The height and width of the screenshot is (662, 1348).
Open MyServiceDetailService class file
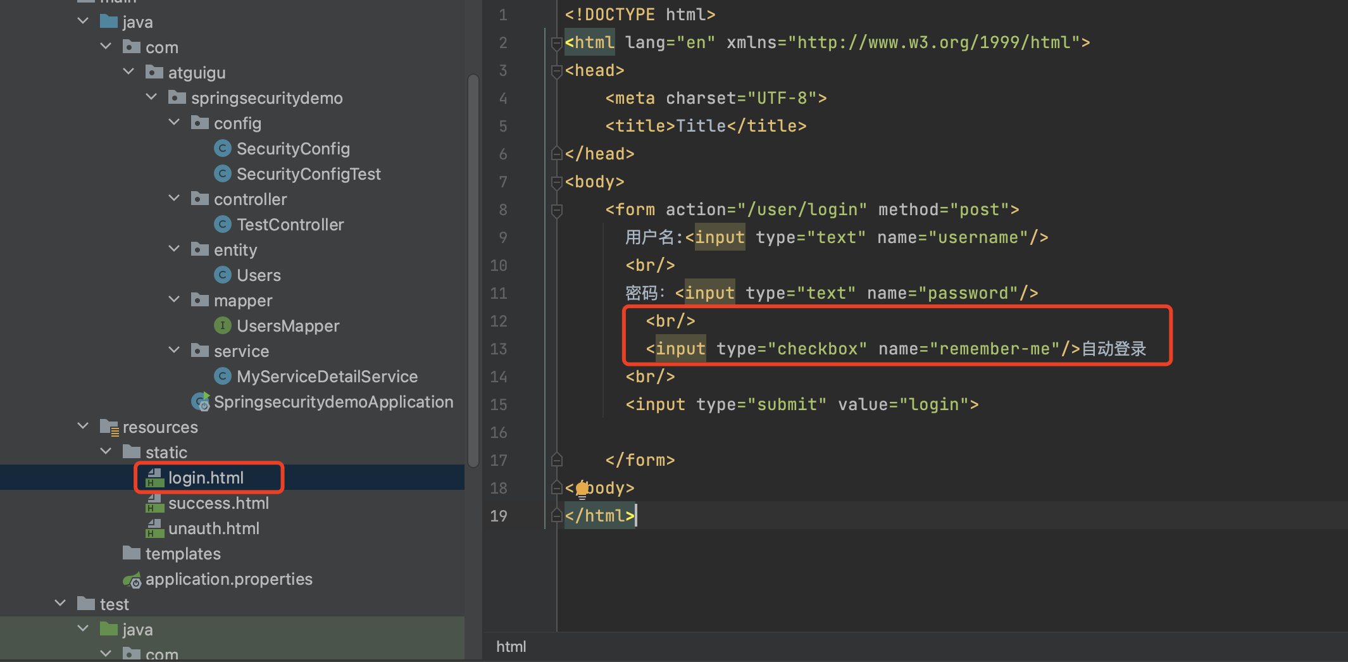point(327,377)
